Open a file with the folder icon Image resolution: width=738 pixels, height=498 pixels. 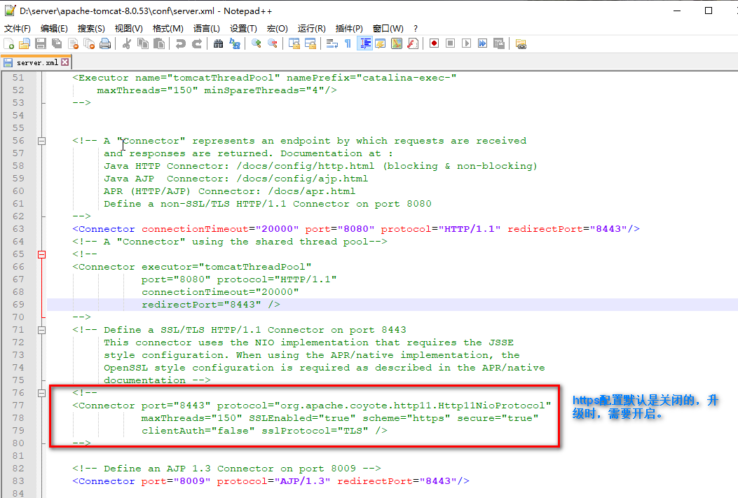click(24, 43)
